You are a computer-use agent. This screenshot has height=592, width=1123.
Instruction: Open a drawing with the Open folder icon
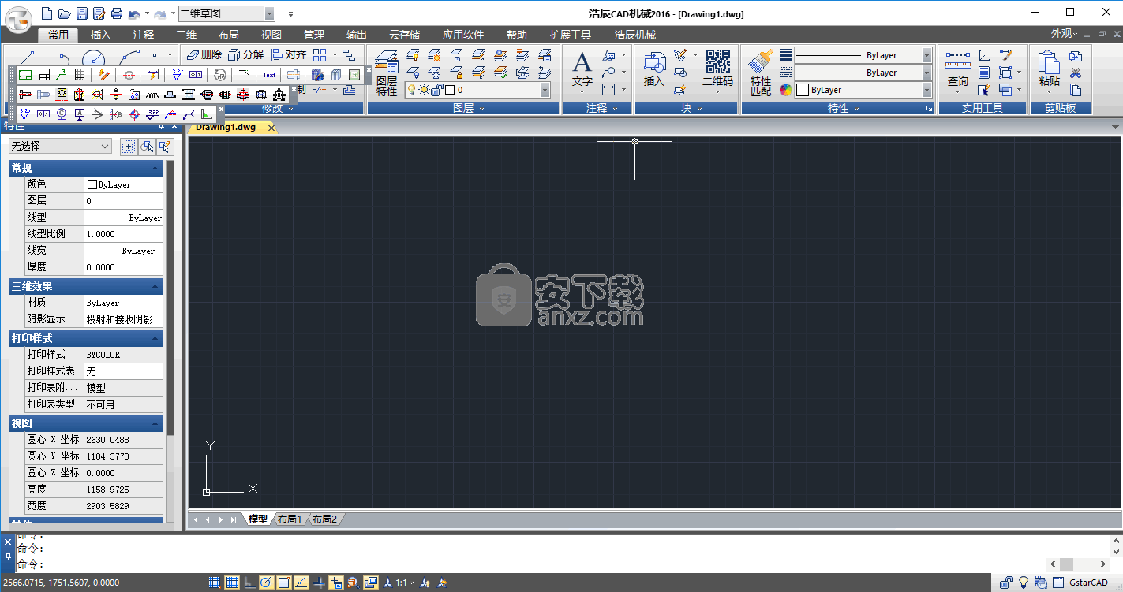[65, 13]
